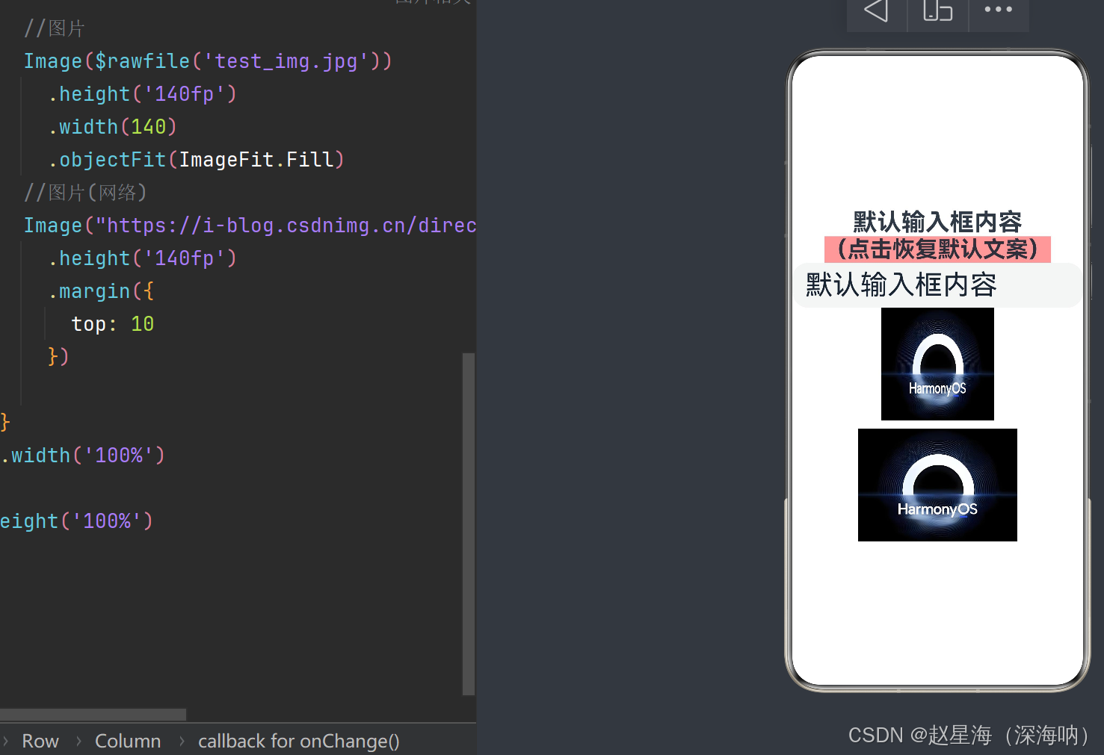1104x755 pixels.
Task: Select 'callback for onChange()' breadcrumb
Action: coord(299,741)
